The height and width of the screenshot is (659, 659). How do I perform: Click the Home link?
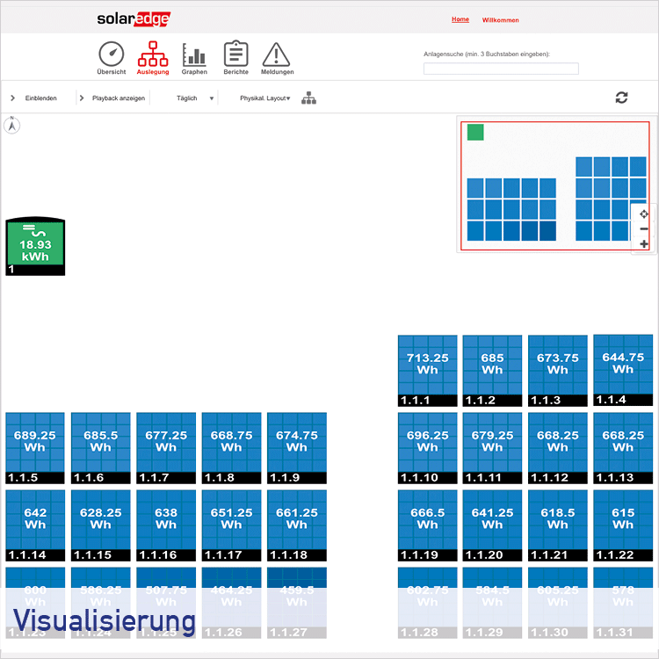click(x=460, y=19)
